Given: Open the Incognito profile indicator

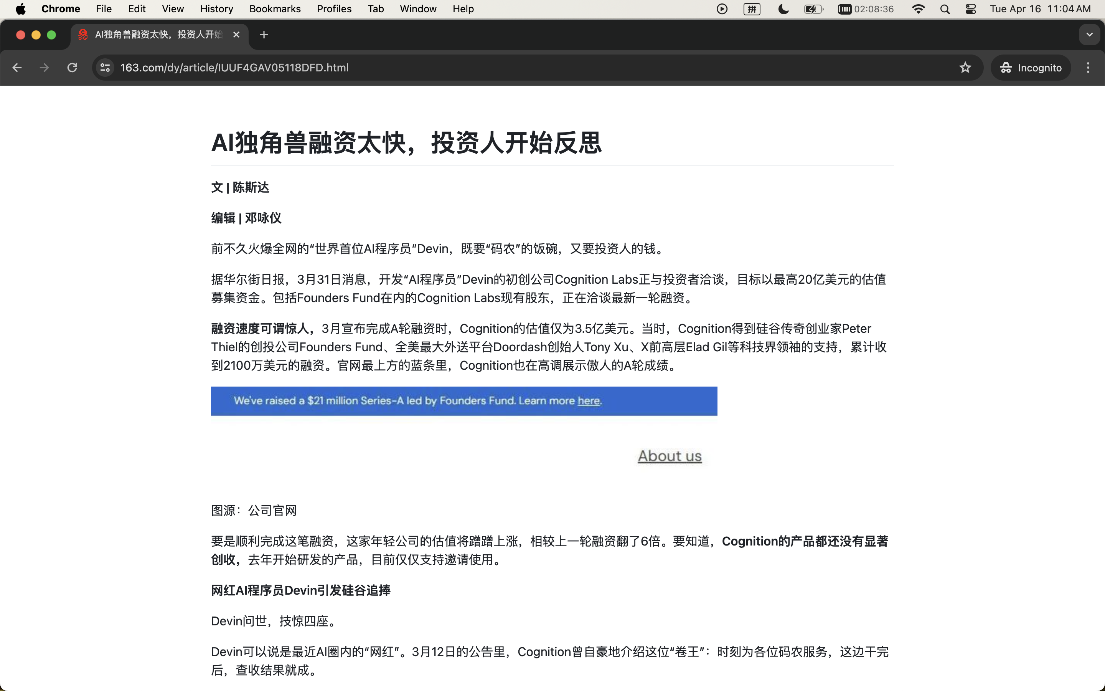Looking at the screenshot, I should coord(1031,68).
